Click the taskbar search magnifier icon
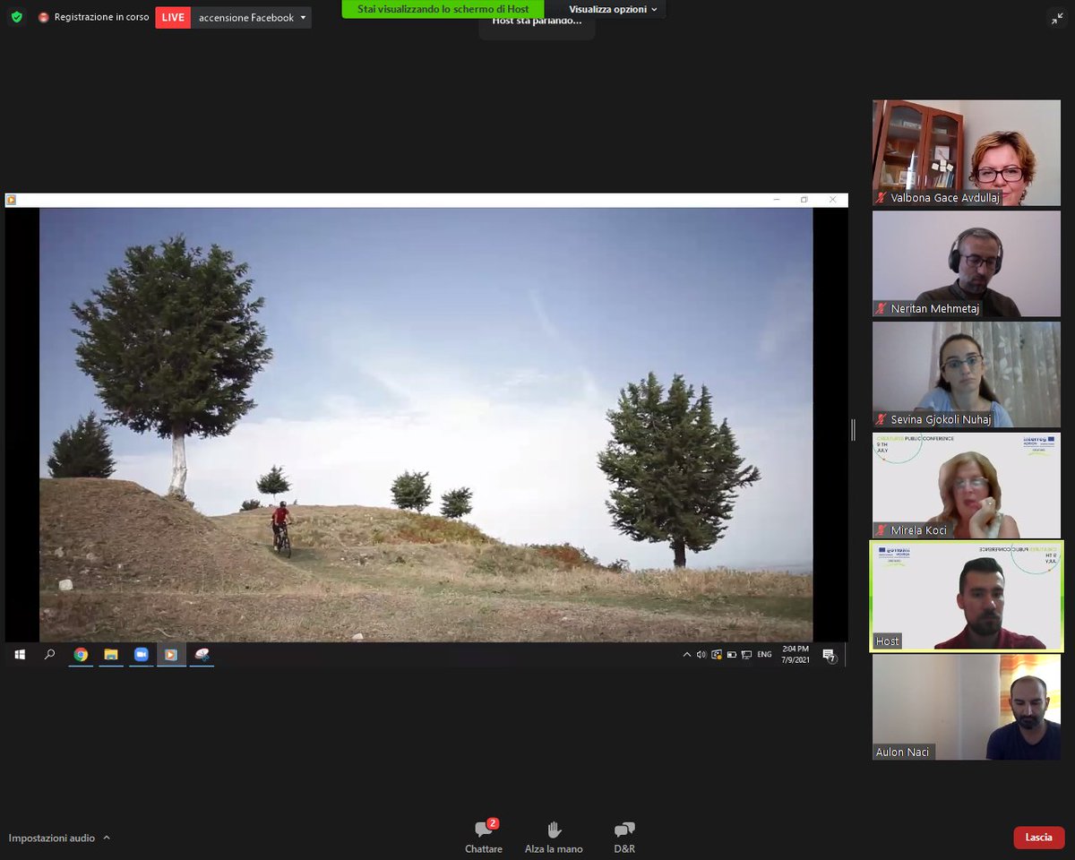Viewport: 1075px width, 860px height. 49,655
